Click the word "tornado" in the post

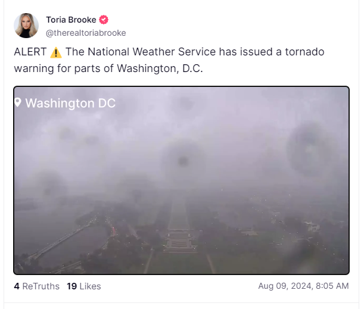pyautogui.click(x=304, y=52)
